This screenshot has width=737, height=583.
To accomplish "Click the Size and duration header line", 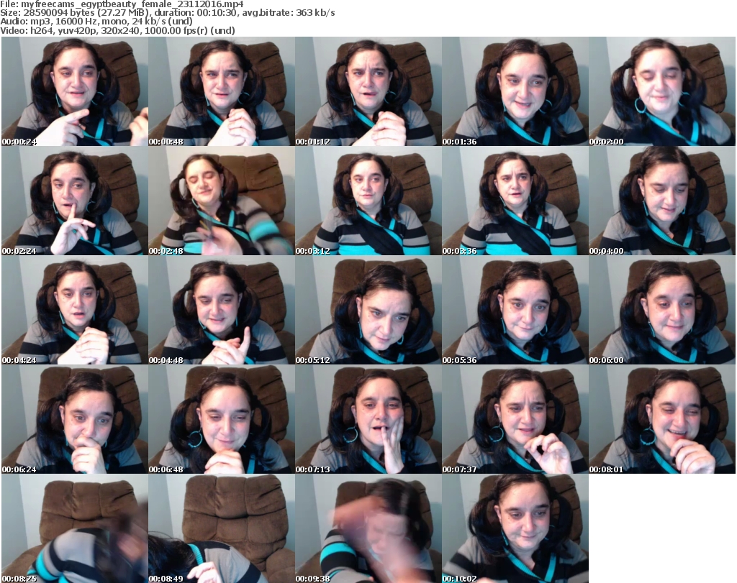I will [x=167, y=13].
